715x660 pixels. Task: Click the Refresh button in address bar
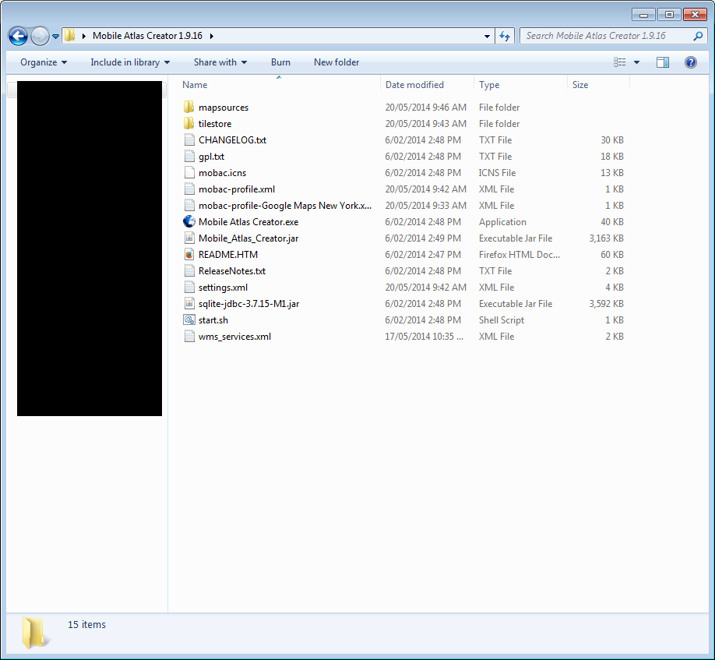point(505,36)
